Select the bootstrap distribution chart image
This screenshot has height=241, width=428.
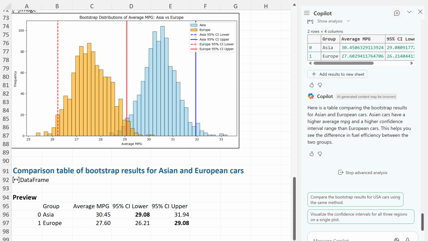tap(125, 80)
